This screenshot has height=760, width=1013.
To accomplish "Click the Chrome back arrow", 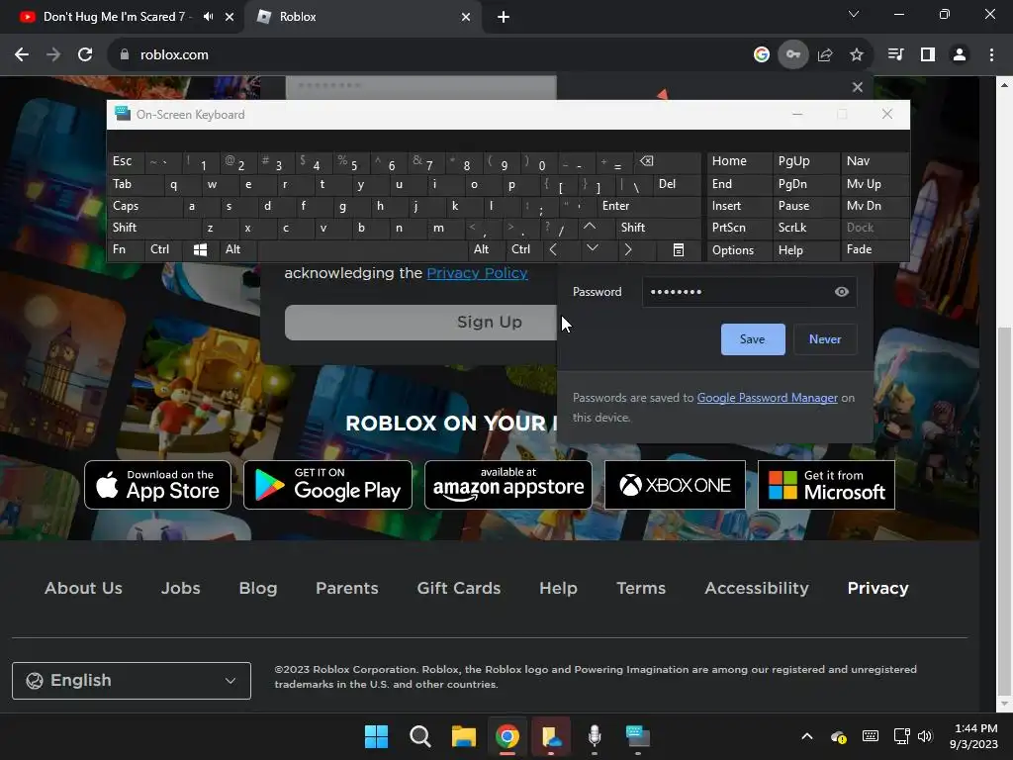I will click(x=22, y=55).
